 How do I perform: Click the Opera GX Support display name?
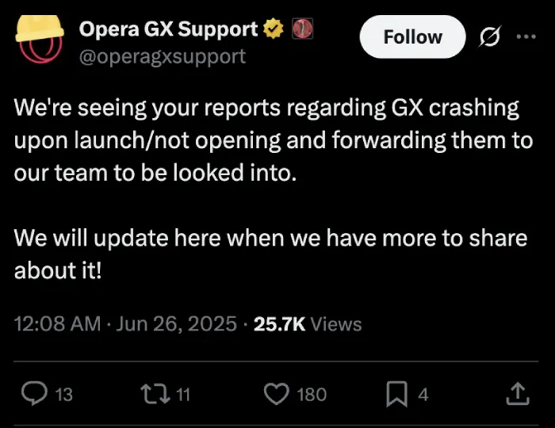pos(168,29)
